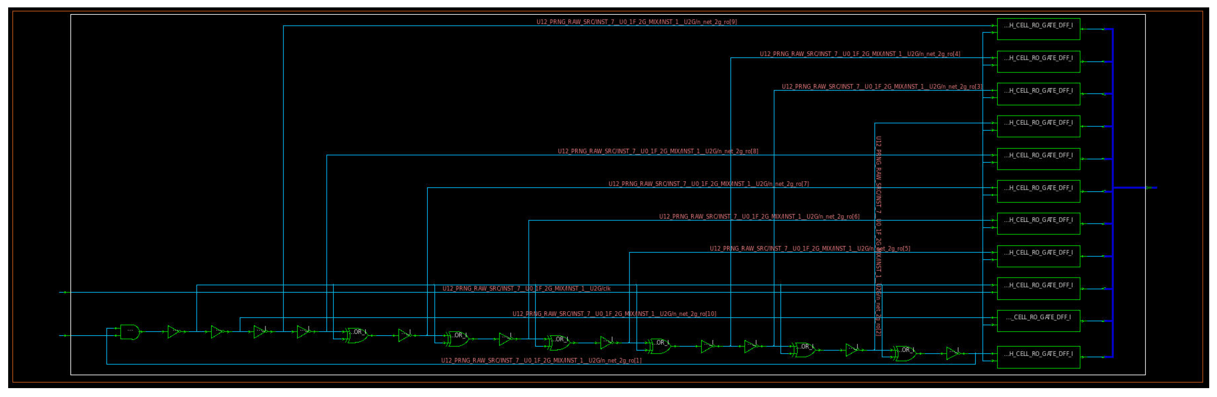1217x397 pixels.
Task: Select the DFF cell driven by net ro[5]
Action: tap(1038, 256)
